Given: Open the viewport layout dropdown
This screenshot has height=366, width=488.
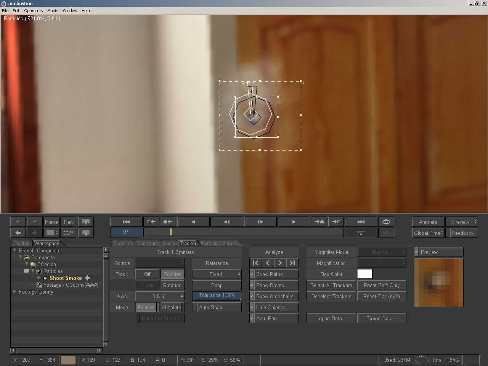Looking at the screenshot, I should [x=51, y=233].
